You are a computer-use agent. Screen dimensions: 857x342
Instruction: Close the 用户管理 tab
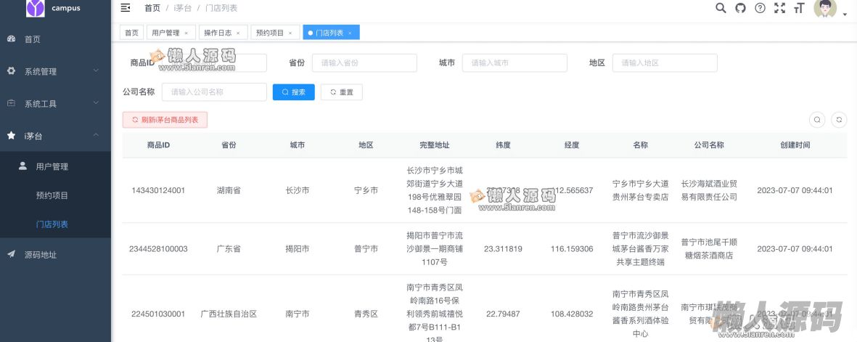click(x=186, y=33)
